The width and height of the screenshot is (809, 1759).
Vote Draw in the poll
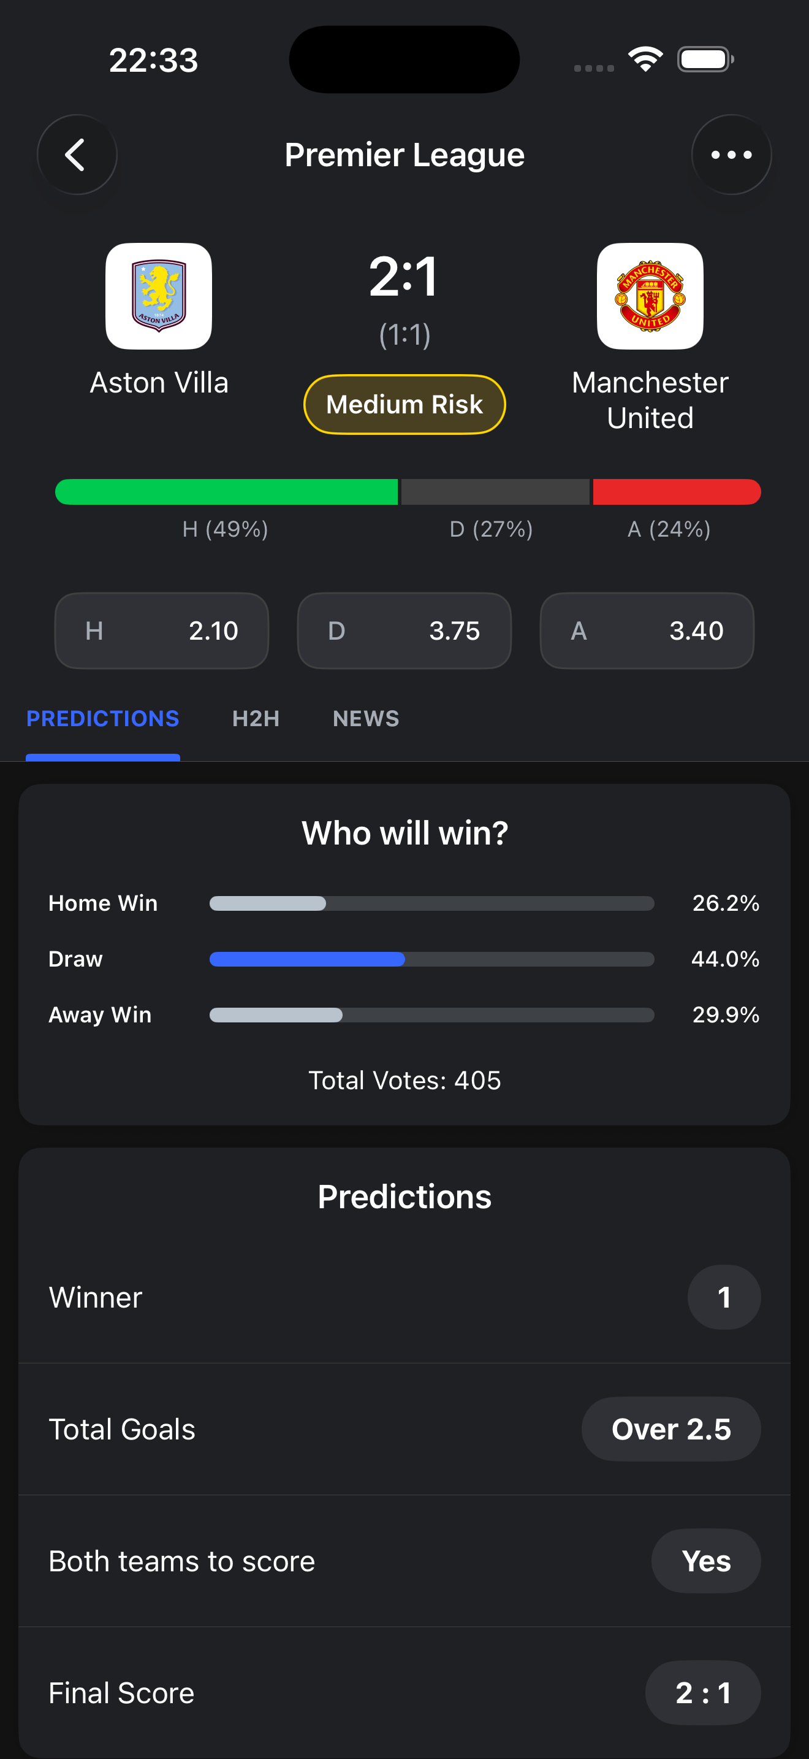point(431,959)
